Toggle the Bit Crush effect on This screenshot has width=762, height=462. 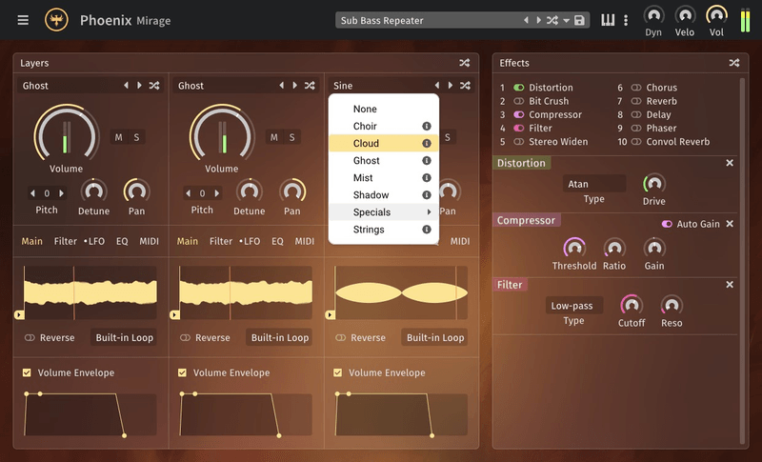point(519,101)
